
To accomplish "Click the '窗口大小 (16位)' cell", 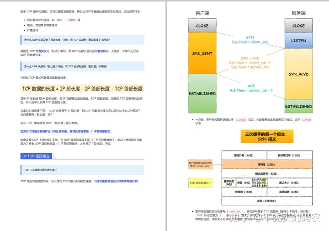I will click(x=290, y=183).
